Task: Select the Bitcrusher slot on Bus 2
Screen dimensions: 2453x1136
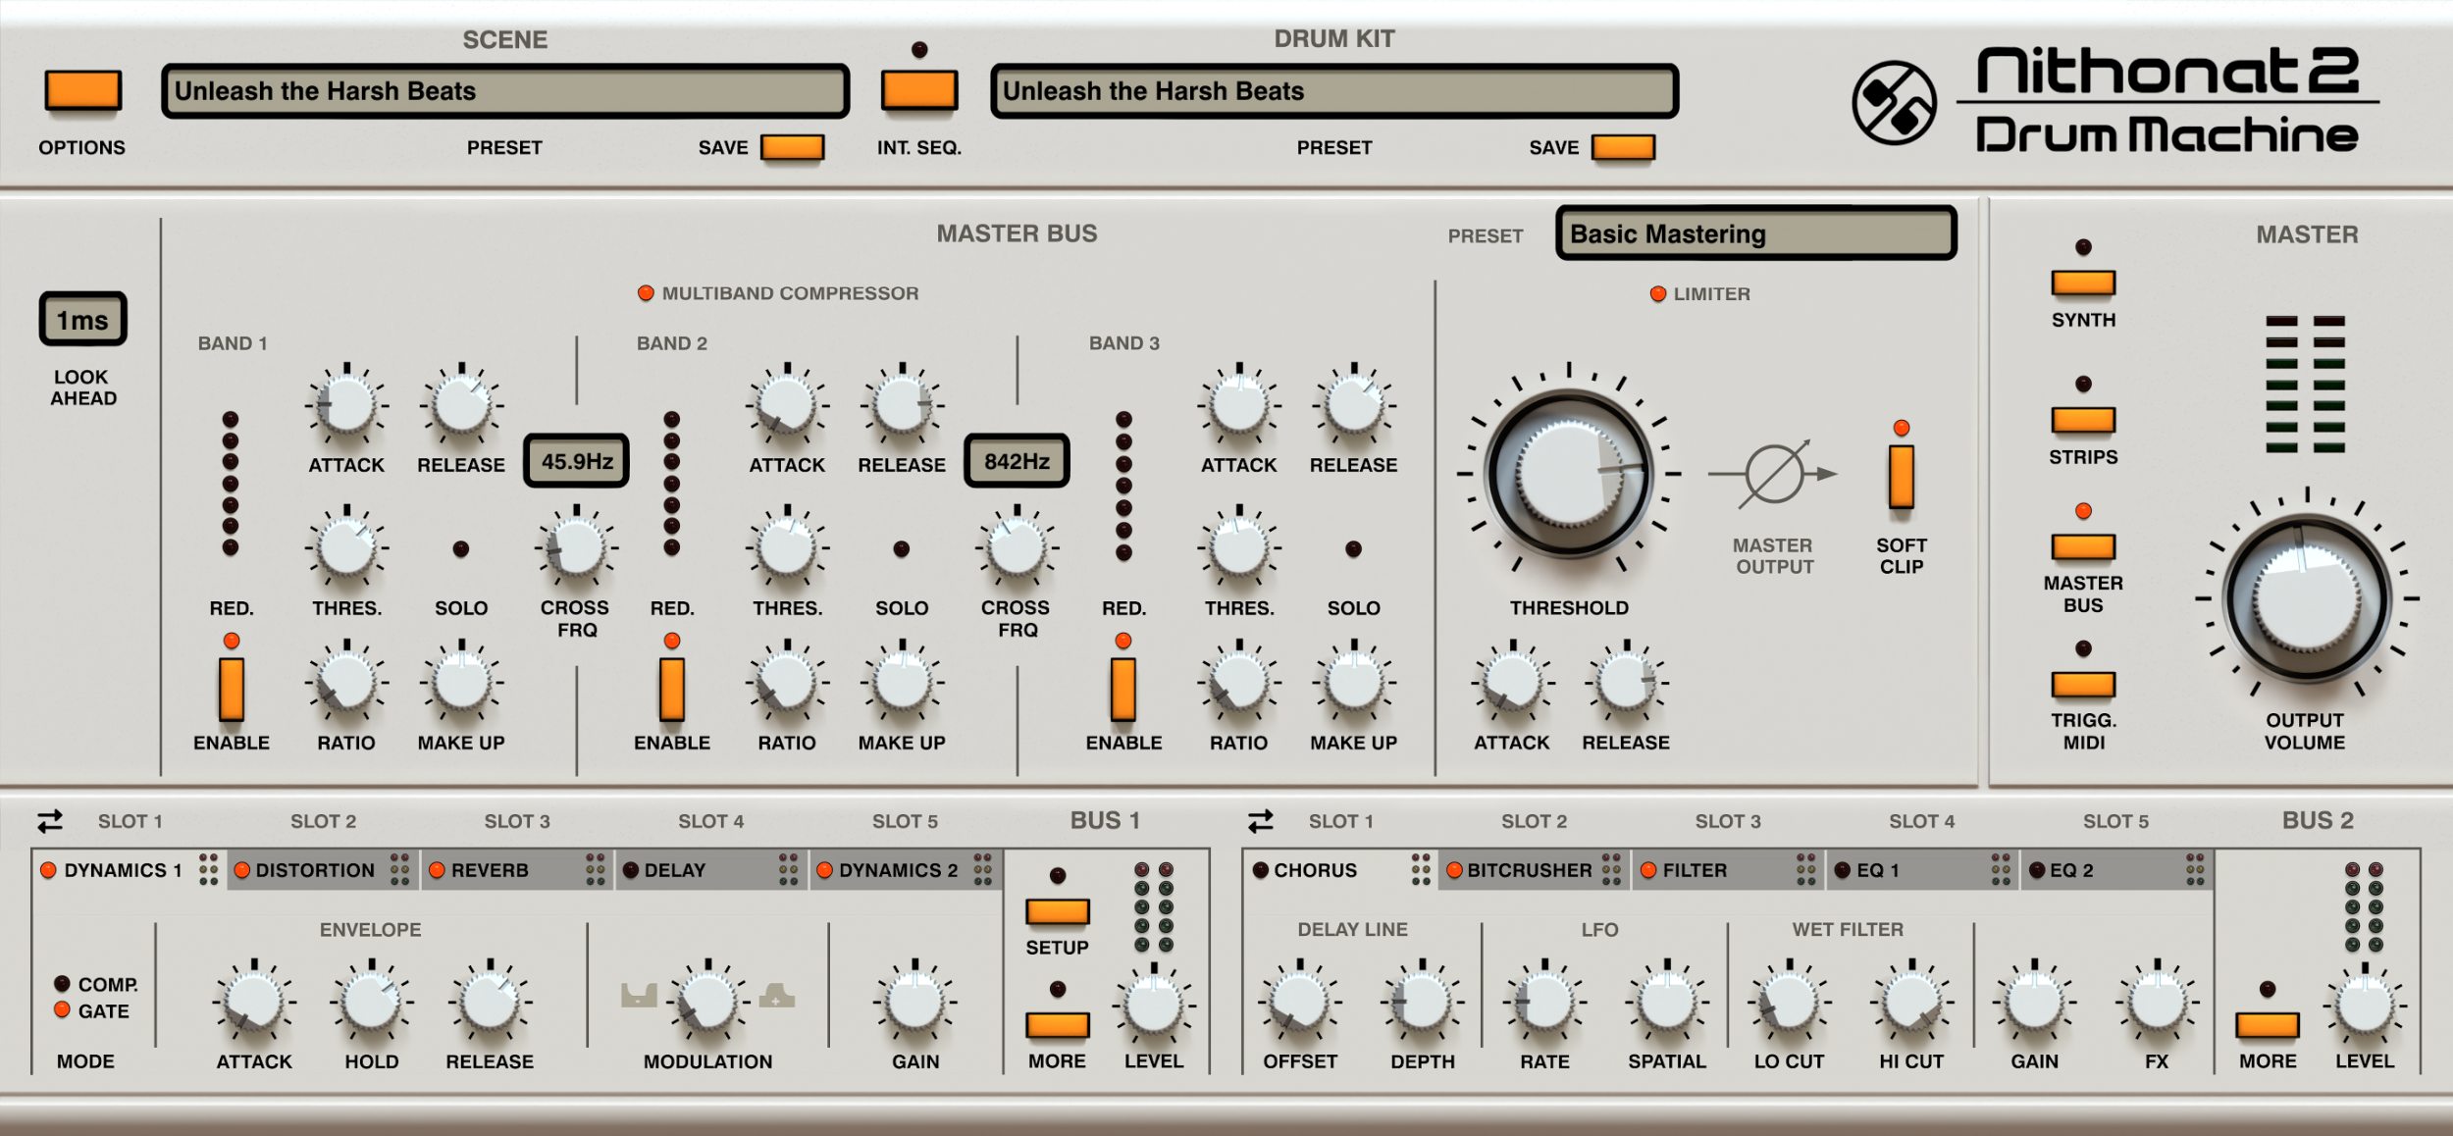Action: pyautogui.click(x=1519, y=870)
